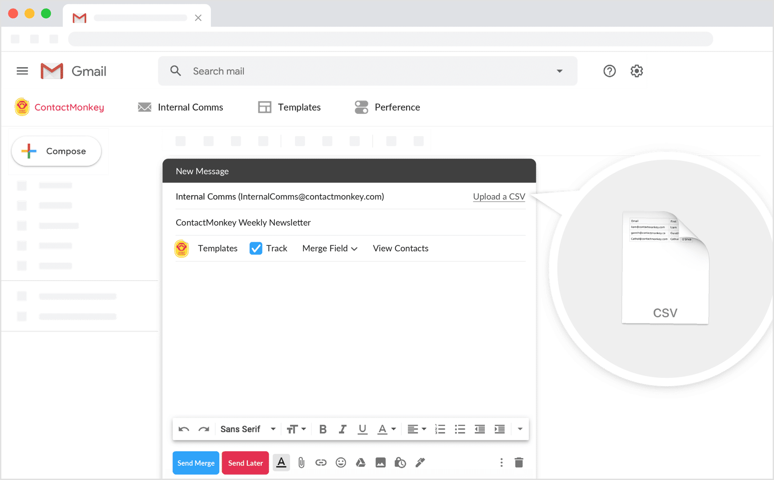Decrease the indent

(x=480, y=429)
